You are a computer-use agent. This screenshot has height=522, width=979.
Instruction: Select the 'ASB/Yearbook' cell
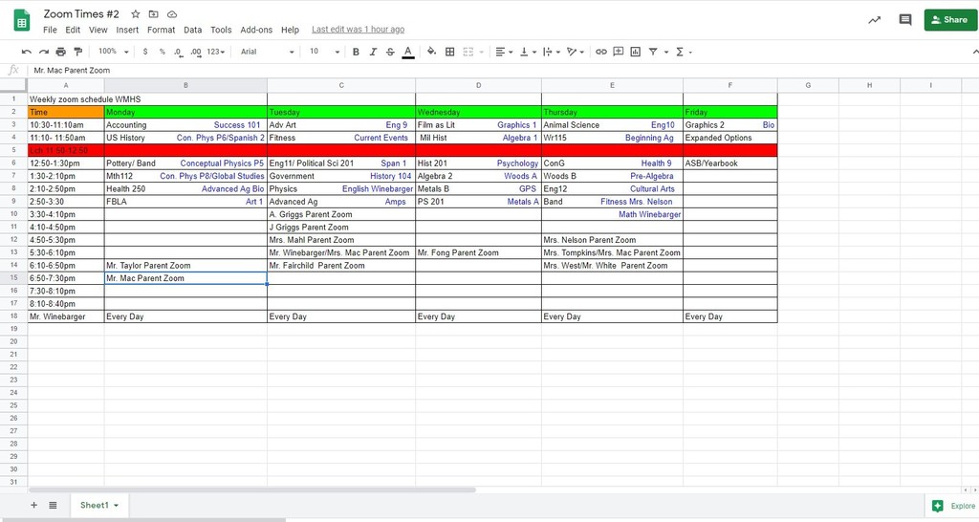tap(729, 163)
